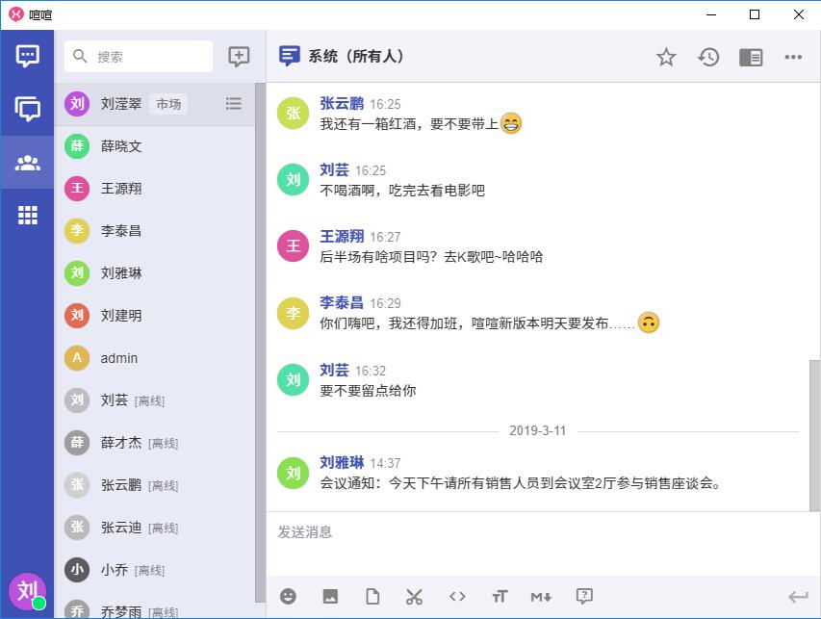
Task: Toggle the chat sidebar panel
Action: click(751, 57)
